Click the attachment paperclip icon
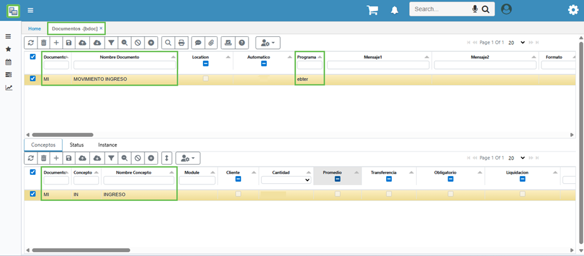584x256 pixels. coord(212,42)
